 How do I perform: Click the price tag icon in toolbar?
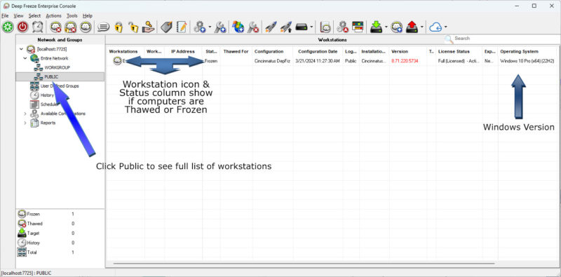[x=166, y=27]
